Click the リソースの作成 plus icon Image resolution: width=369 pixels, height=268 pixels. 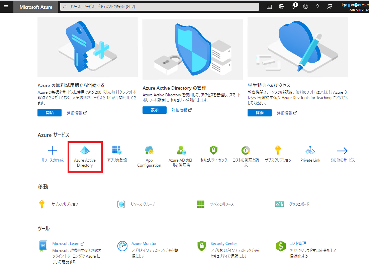click(53, 150)
